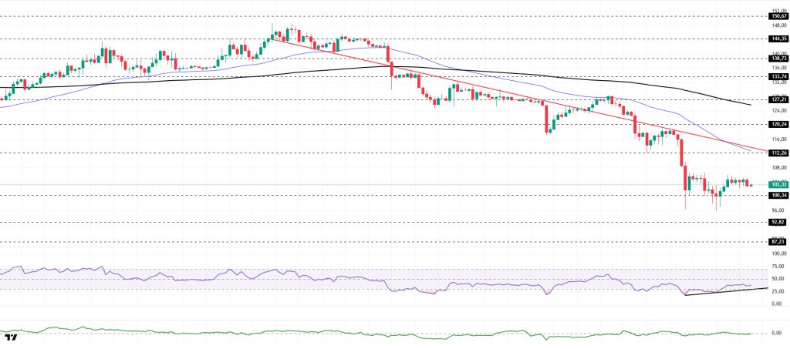Click the 0,00 label on bottom pane axis
The height and width of the screenshot is (349, 790).
click(x=778, y=333)
